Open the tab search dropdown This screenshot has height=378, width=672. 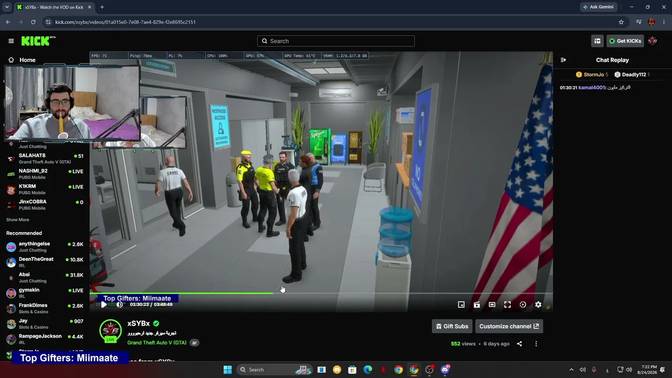(7, 7)
